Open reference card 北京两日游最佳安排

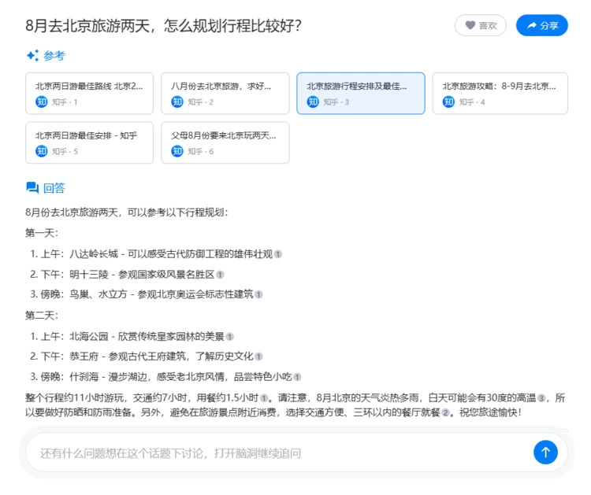point(89,142)
